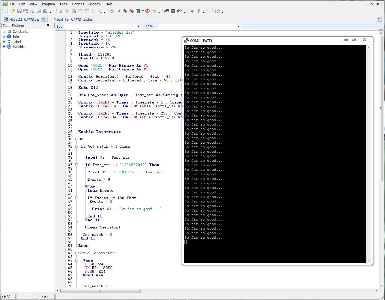Viewport: 385px width, 300px height.
Task: Click the Find magnifier icon
Action: point(93,11)
